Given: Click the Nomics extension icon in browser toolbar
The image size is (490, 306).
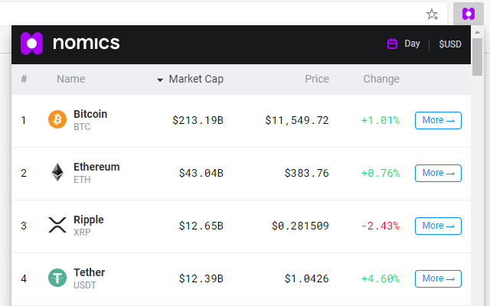Looking at the screenshot, I should pos(468,14).
